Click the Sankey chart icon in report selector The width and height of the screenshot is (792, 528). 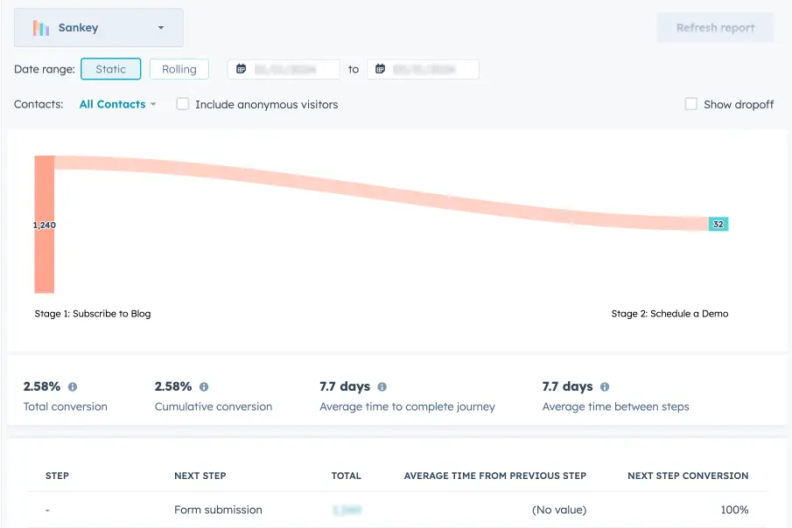coord(39,27)
